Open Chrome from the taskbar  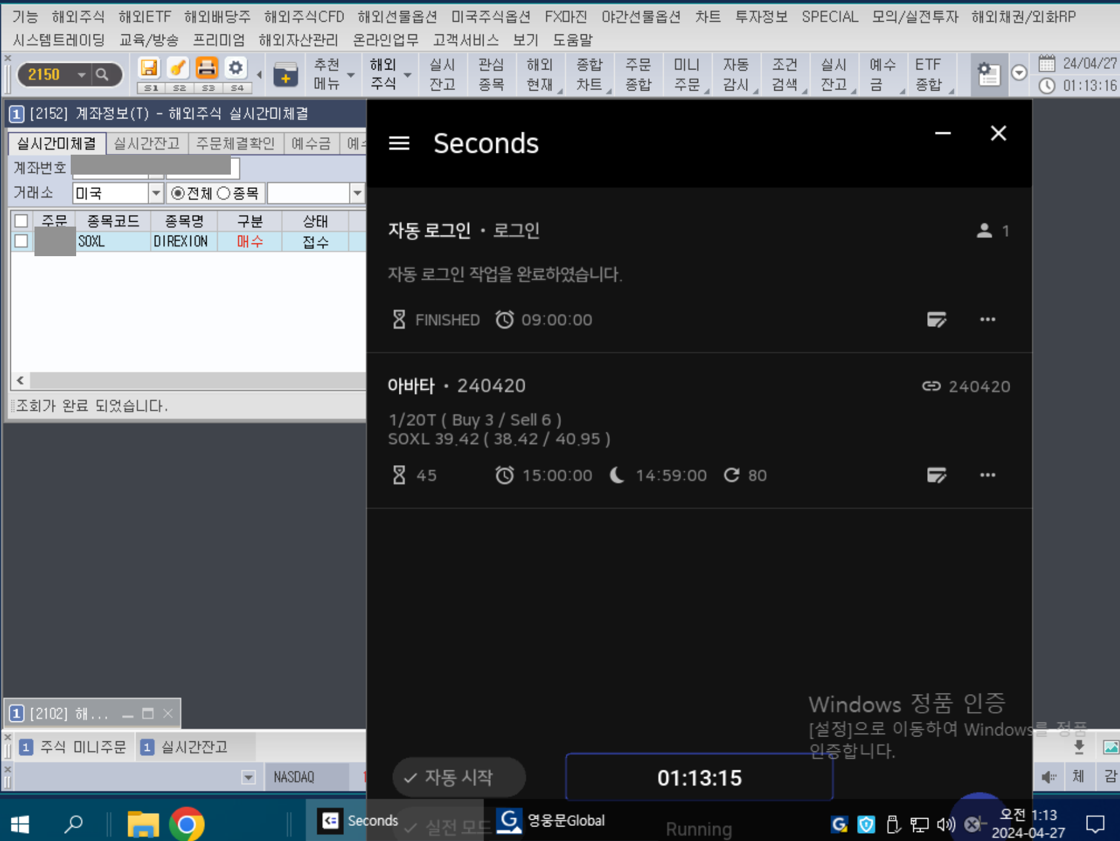coord(186,823)
